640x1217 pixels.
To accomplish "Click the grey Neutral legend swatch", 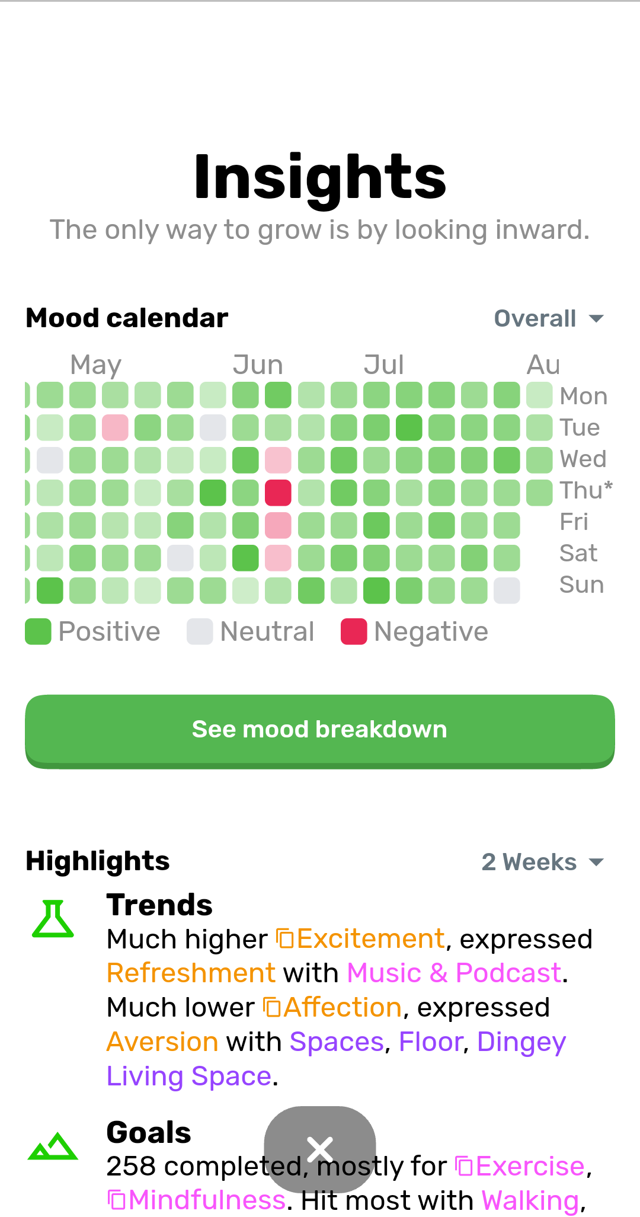I will 200,631.
